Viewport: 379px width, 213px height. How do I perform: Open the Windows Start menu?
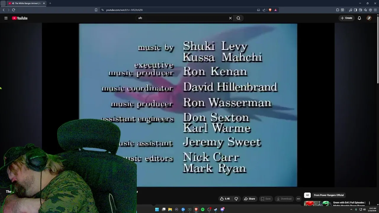[157, 209]
